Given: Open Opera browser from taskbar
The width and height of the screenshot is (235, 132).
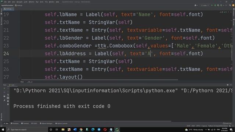Looking at the screenshot, I should coord(105,129).
